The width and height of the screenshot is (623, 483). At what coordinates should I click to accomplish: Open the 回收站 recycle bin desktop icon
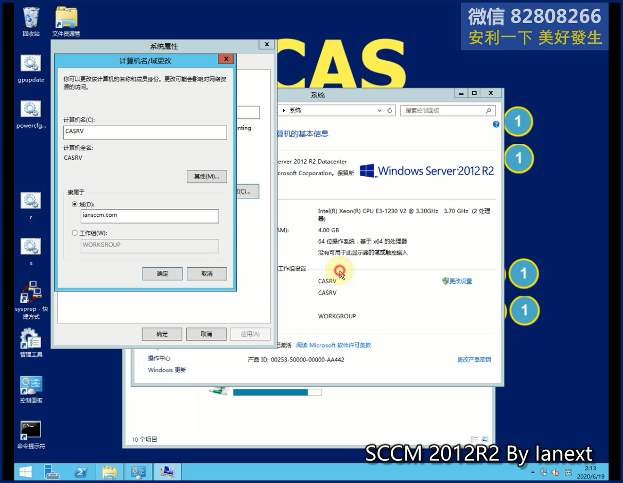[31, 22]
